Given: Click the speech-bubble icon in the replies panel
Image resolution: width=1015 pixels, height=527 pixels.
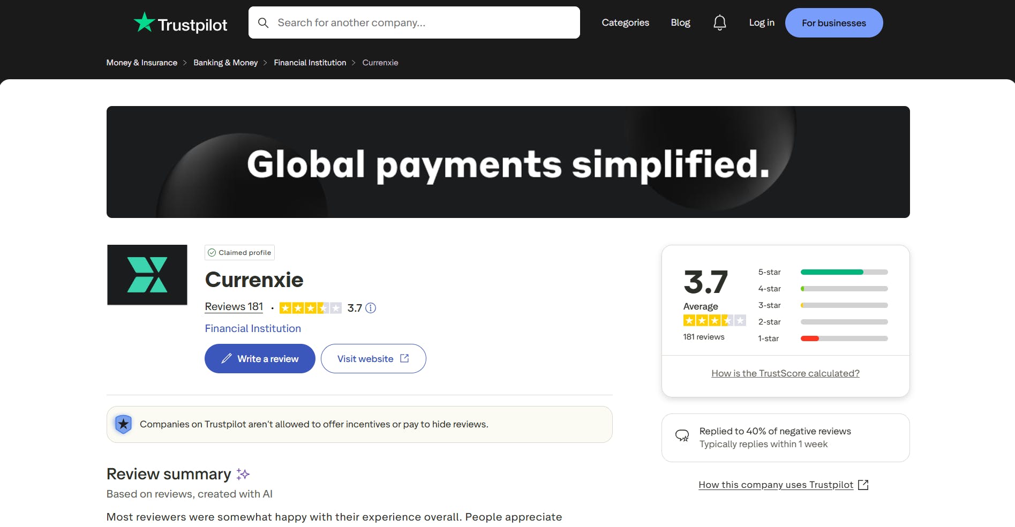Looking at the screenshot, I should click(x=681, y=435).
